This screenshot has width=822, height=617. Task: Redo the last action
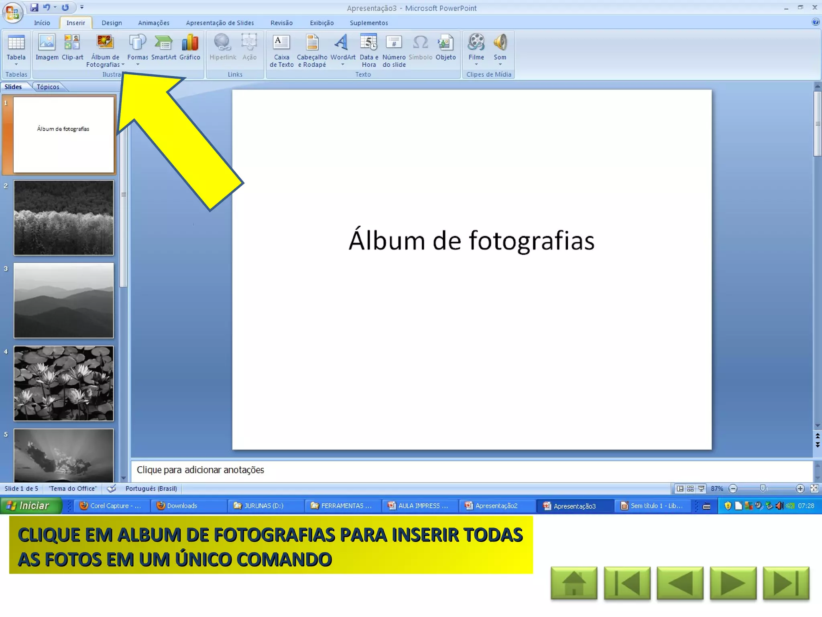click(x=65, y=7)
